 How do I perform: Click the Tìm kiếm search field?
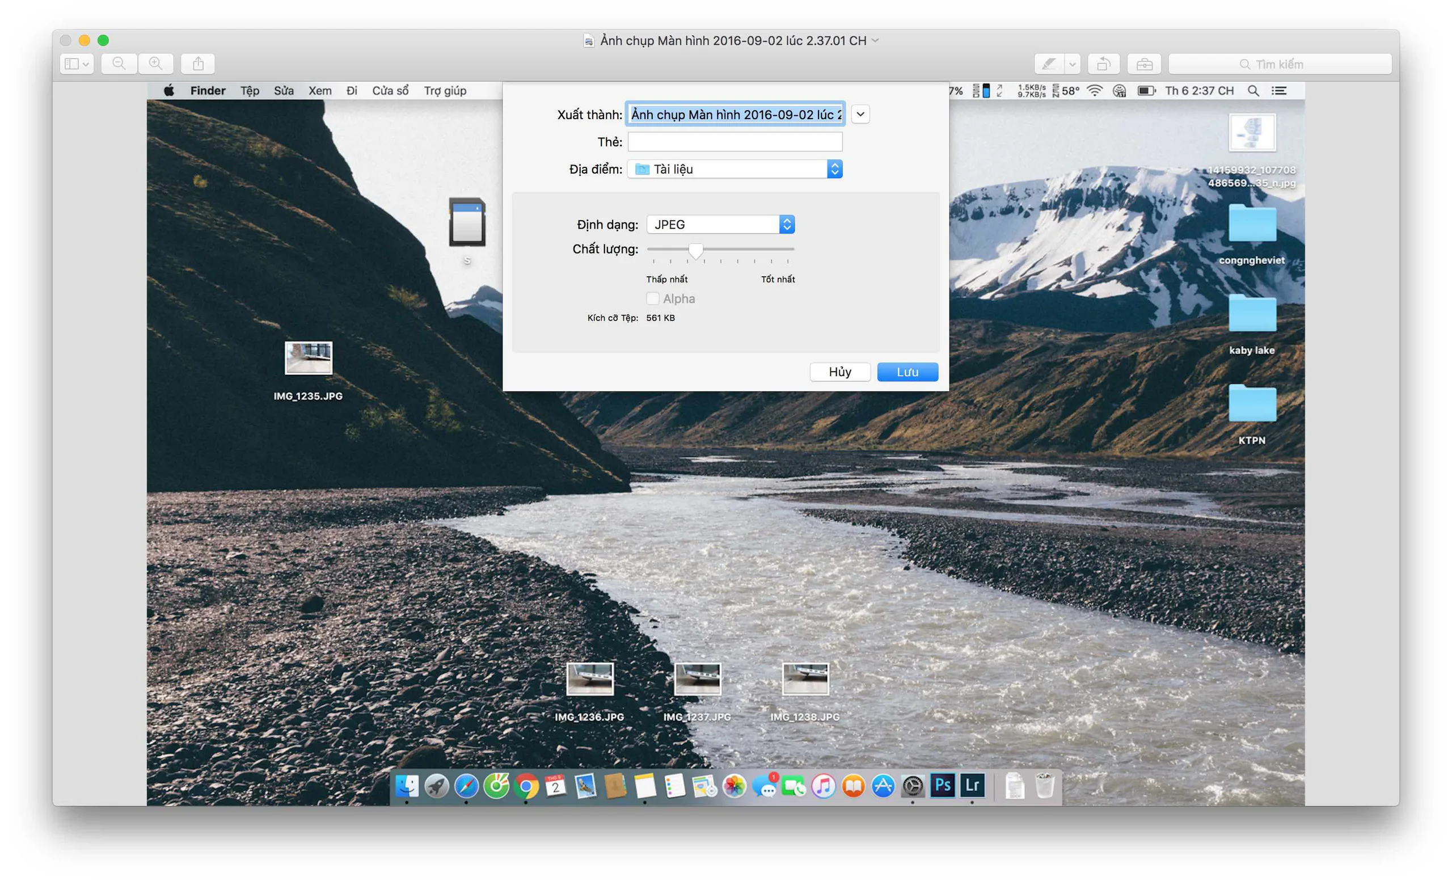(x=1280, y=64)
